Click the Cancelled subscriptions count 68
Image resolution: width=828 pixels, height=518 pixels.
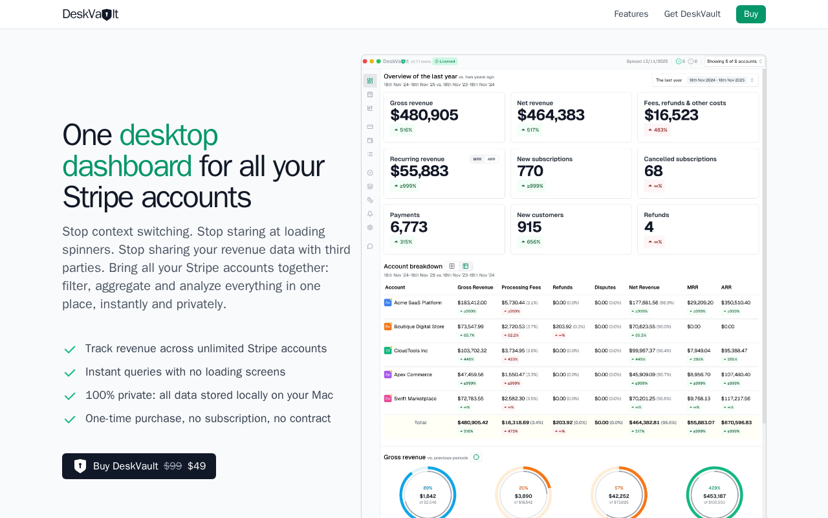[653, 172]
